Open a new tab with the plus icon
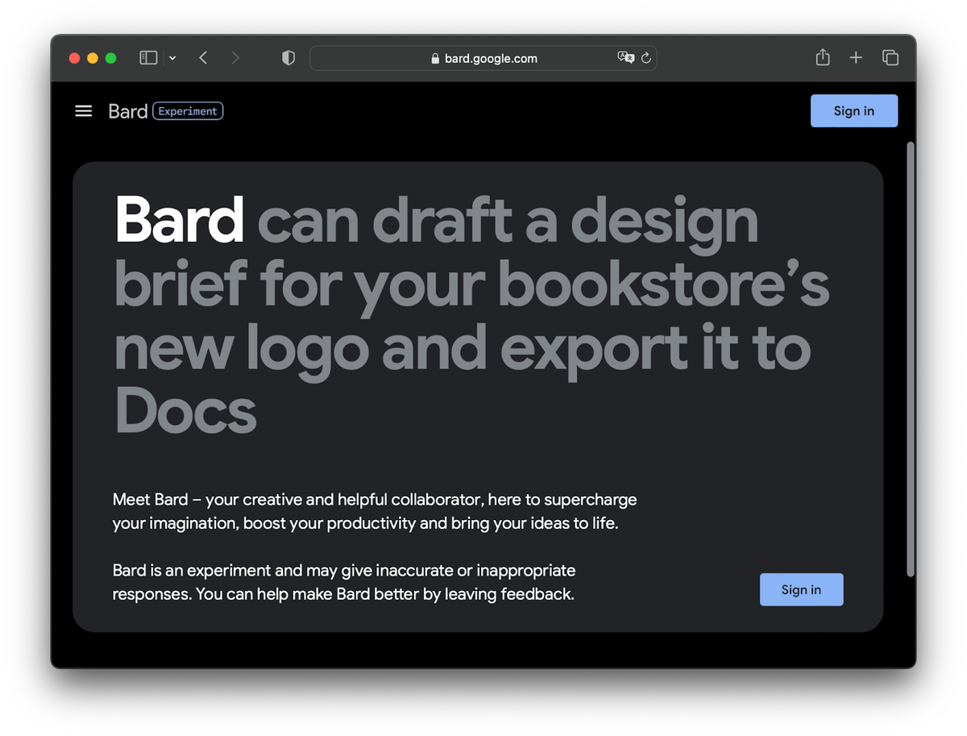 click(x=856, y=58)
